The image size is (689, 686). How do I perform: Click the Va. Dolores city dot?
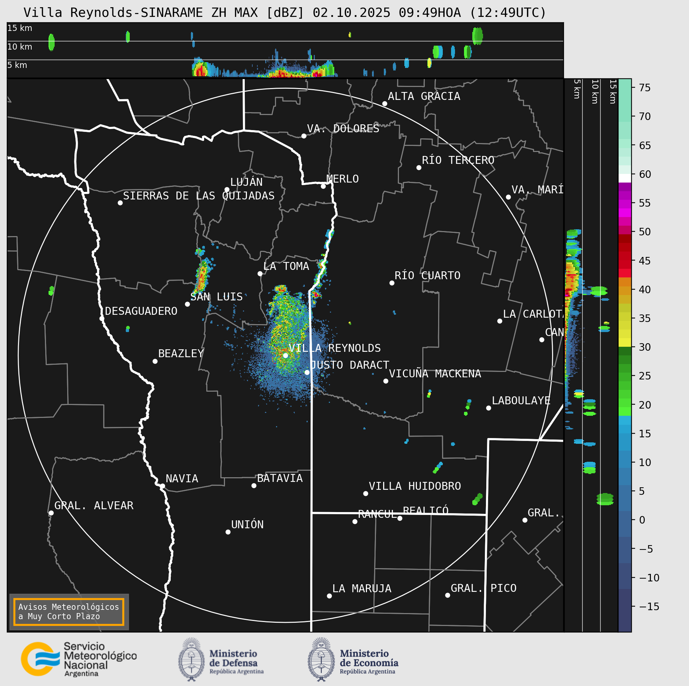coord(304,136)
